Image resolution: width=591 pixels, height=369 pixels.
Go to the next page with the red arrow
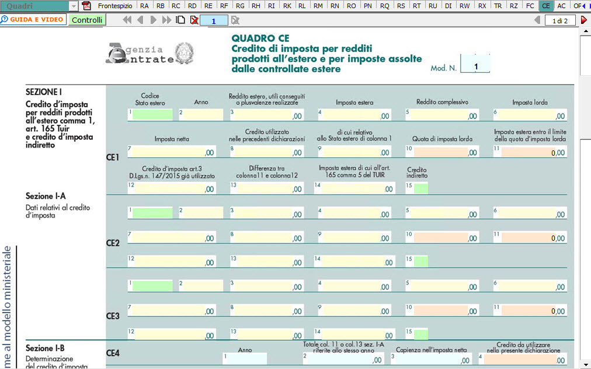(x=583, y=20)
